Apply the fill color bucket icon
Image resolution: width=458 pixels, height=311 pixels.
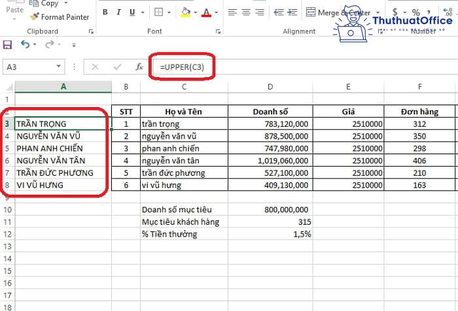coord(185,12)
